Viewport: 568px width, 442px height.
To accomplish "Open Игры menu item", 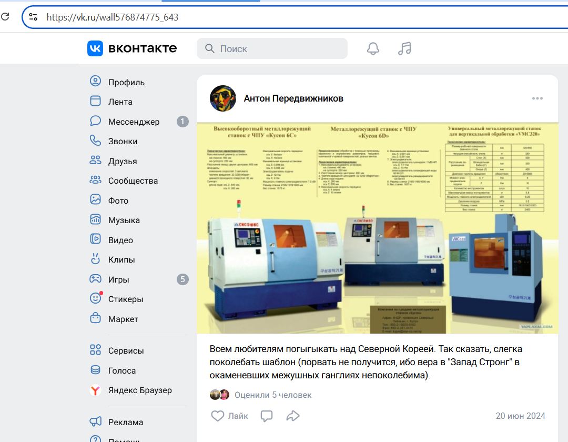I will [x=119, y=280].
